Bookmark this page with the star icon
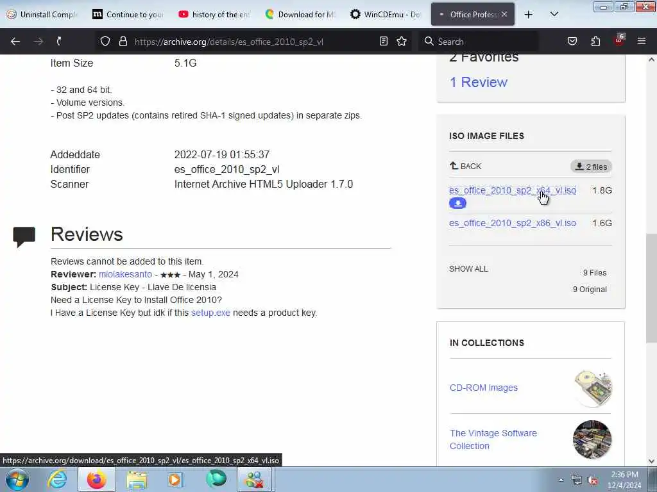 click(x=402, y=42)
